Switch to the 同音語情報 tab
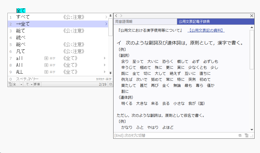260x153 pixels. click(x=145, y=22)
